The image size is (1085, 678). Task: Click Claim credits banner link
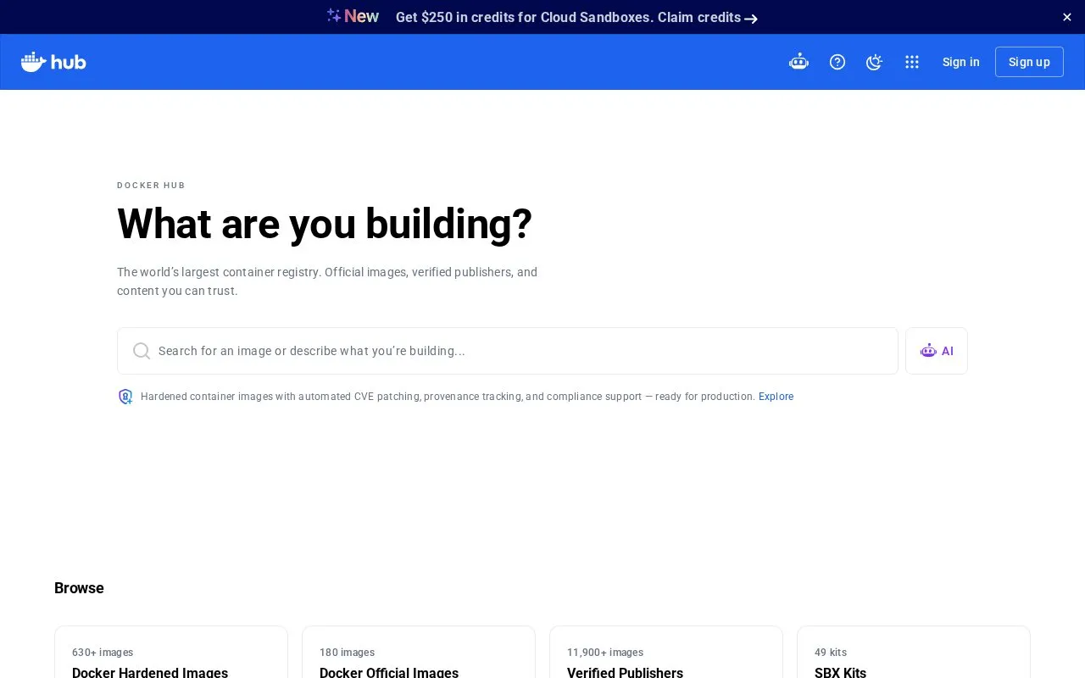pos(708,17)
